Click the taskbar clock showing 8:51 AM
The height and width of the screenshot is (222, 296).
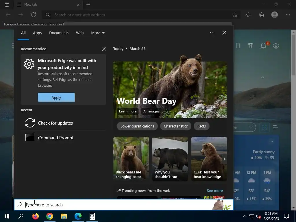pos(271,216)
